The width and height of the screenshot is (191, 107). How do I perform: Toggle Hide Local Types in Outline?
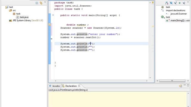point(184,3)
